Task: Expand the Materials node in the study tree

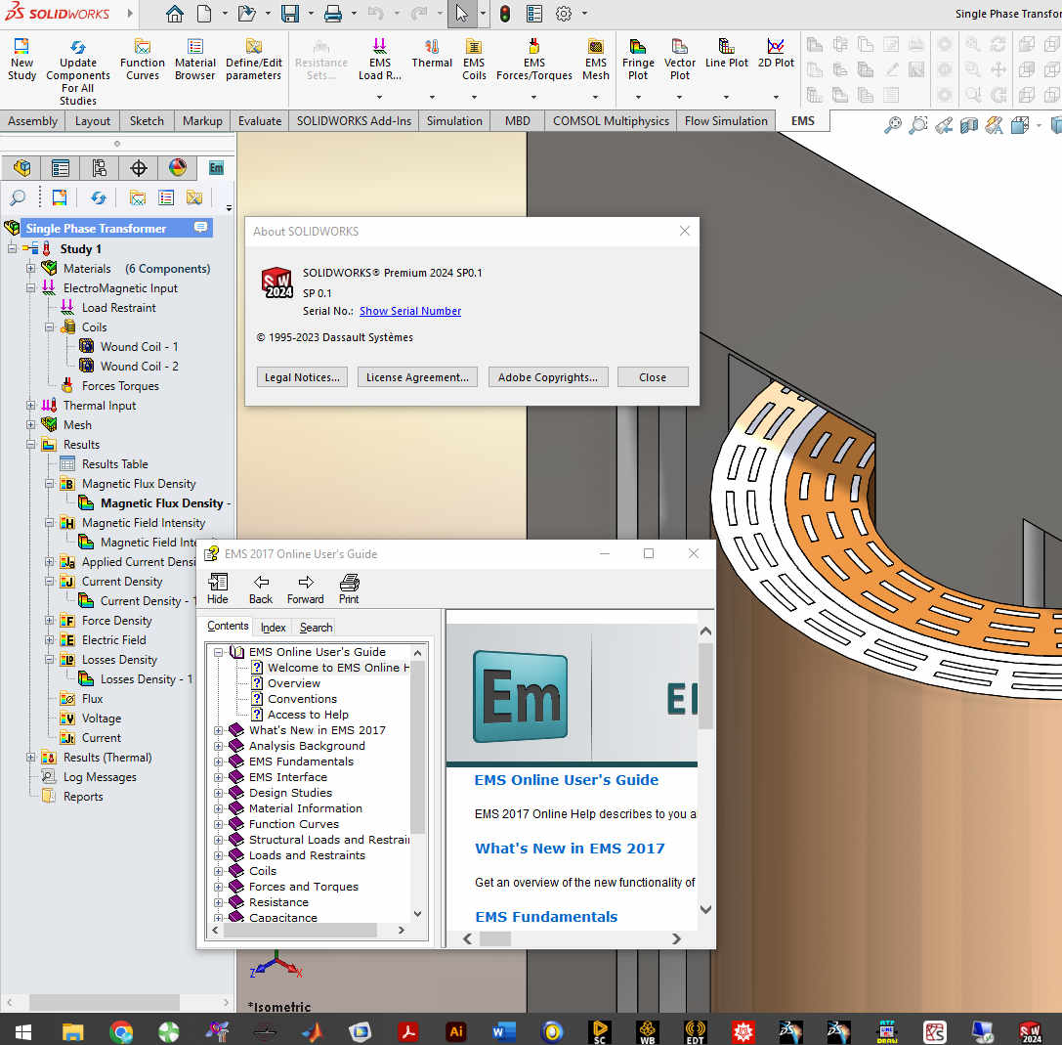Action: coord(30,268)
